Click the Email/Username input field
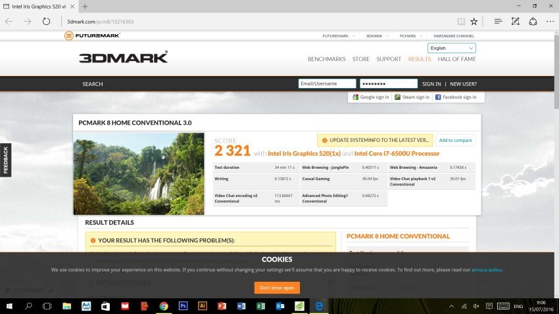This screenshot has height=314, width=559. point(327,83)
